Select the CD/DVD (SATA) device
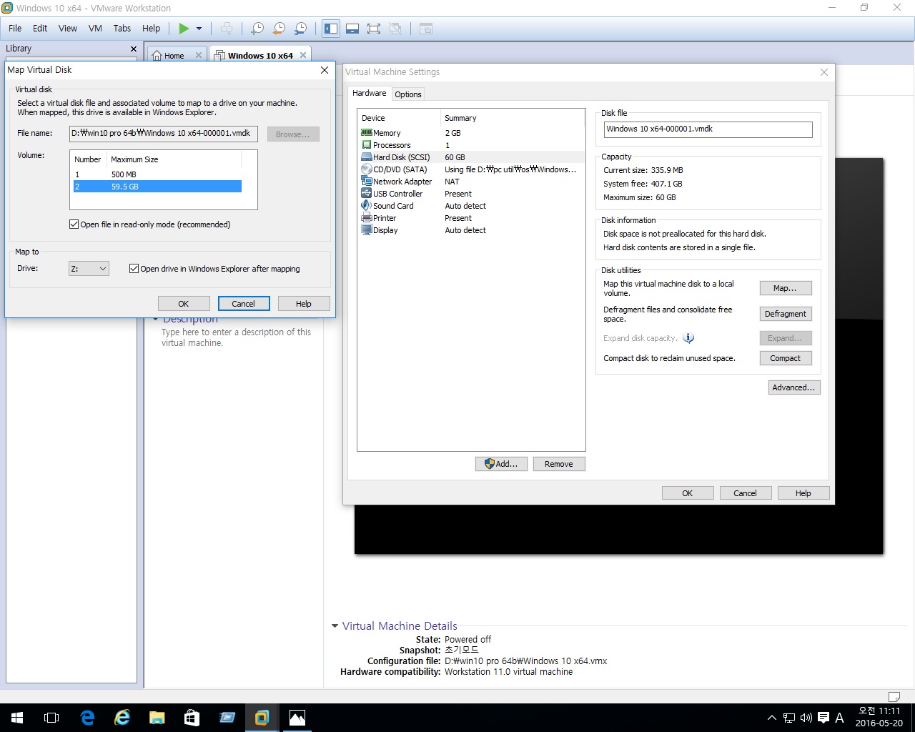Image resolution: width=915 pixels, height=732 pixels. point(471,169)
